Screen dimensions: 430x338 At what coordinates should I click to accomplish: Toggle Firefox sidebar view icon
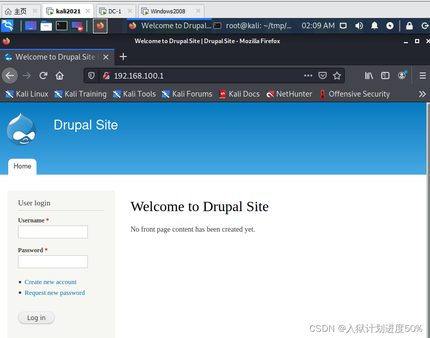pos(385,76)
